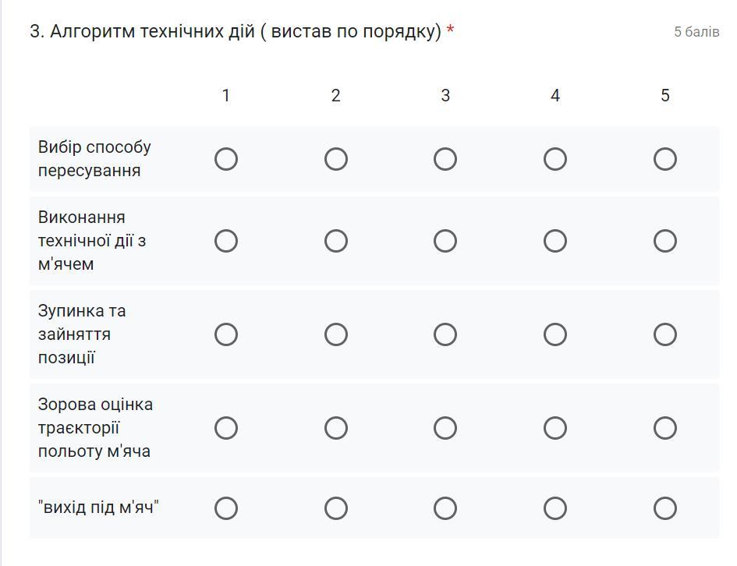Screen dimensions: 737x566
Task: Click the "Вибір способу пересування" row label
Action: point(94,159)
